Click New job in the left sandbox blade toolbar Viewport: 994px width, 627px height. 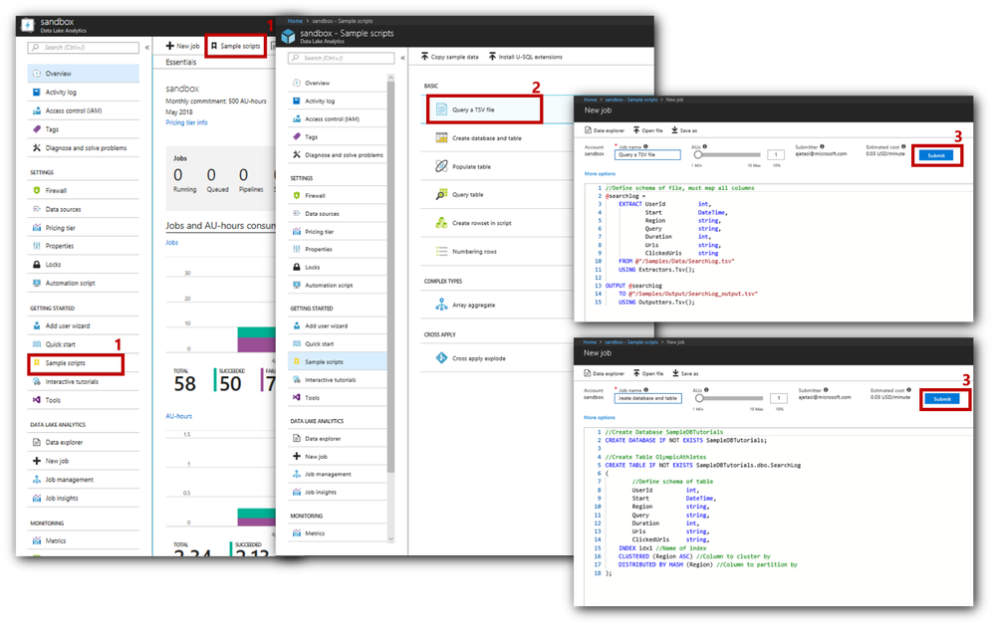(x=182, y=46)
